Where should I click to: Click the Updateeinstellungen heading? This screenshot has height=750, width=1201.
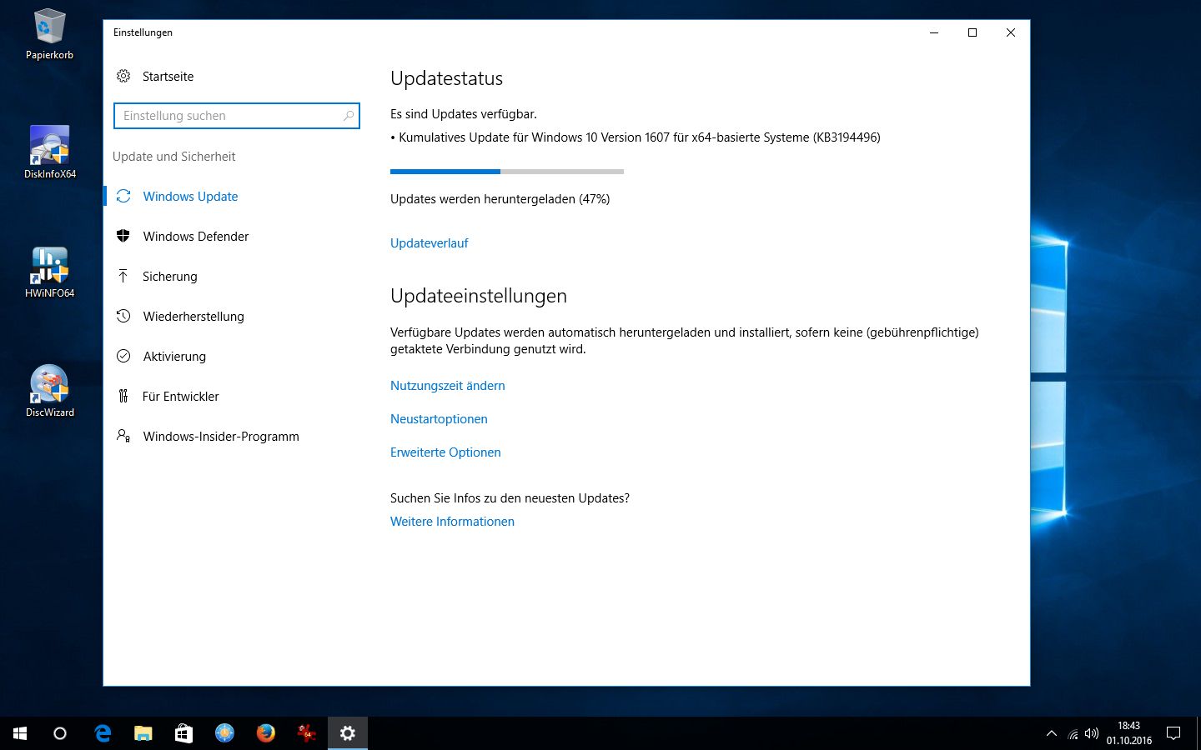[479, 296]
